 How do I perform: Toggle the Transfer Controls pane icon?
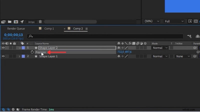[x=8, y=110]
